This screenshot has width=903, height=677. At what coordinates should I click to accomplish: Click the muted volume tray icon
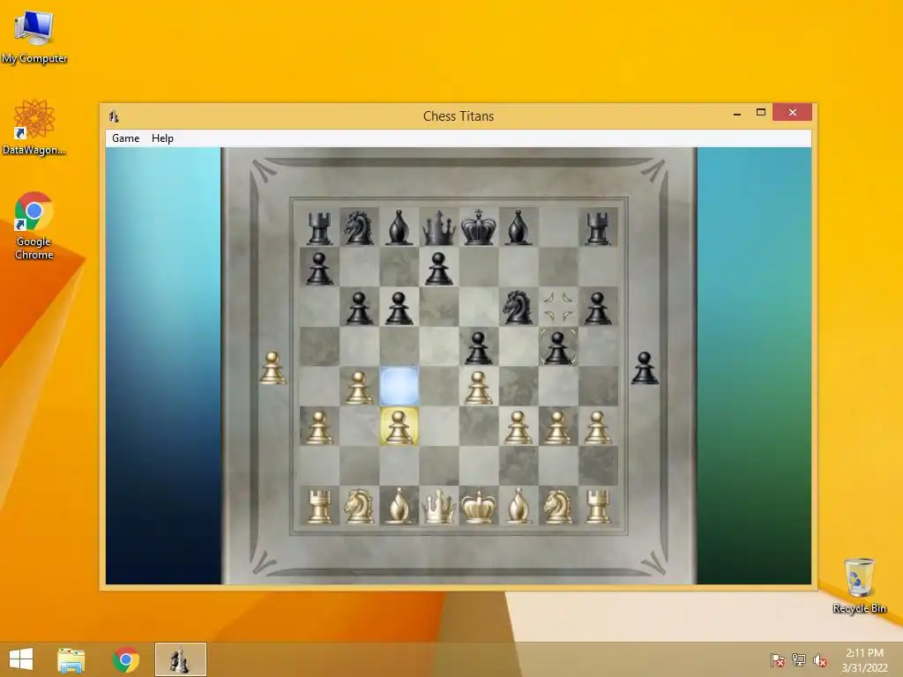(819, 660)
